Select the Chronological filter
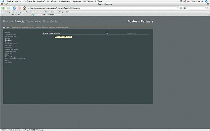The image size is (210, 131). pyautogui.click(x=16, y=28)
